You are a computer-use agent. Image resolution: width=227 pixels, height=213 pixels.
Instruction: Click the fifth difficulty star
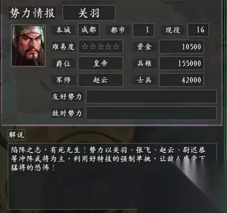tap(116, 47)
